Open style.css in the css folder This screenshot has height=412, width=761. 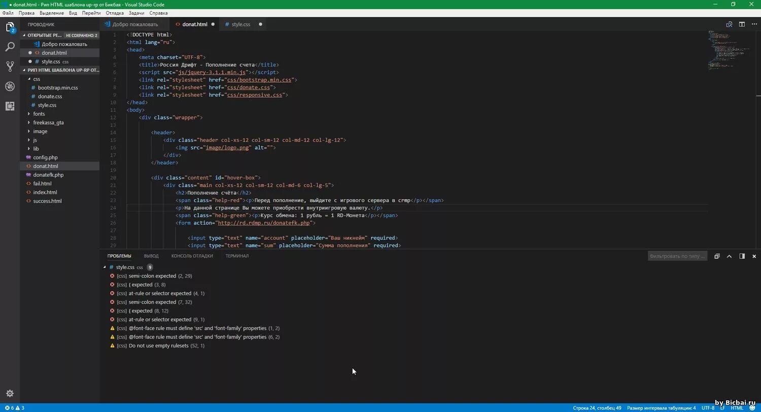pyautogui.click(x=47, y=105)
